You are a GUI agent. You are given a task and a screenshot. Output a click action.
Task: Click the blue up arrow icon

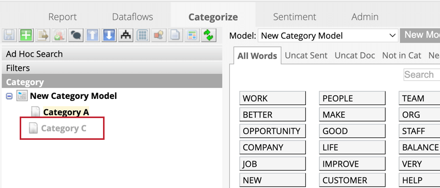92,35
